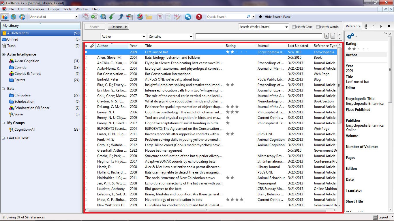
Task: Select the Cognition-All smart group
Action: pos(25,129)
